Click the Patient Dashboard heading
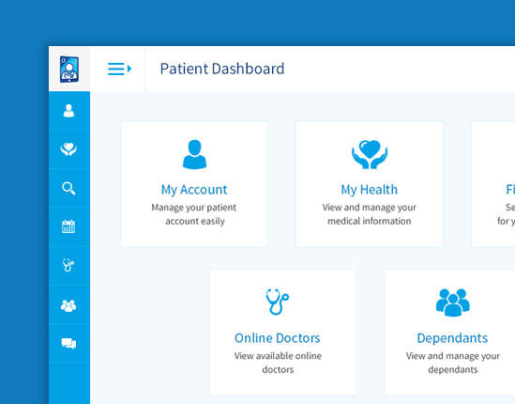Screen dimensions: 515x404 [x=222, y=69]
